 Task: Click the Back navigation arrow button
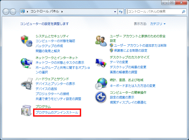(x=6, y=12)
